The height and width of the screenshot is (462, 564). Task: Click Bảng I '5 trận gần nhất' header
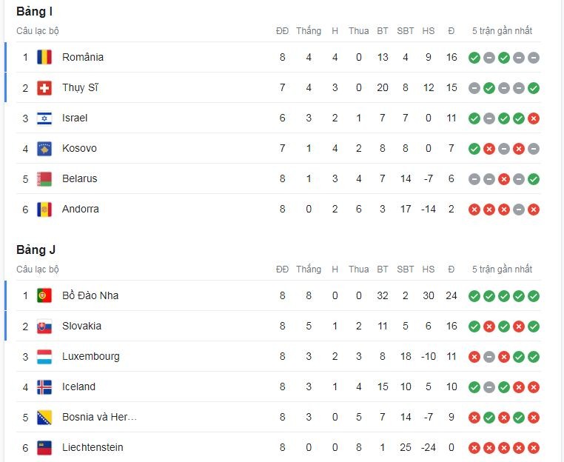pos(502,31)
